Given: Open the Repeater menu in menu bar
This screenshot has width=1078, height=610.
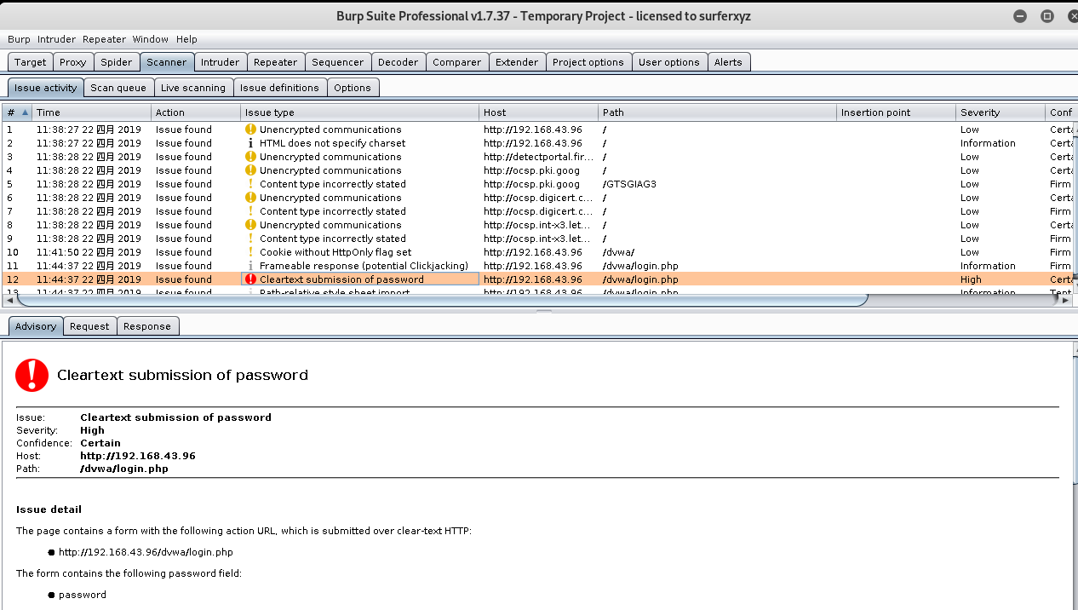Looking at the screenshot, I should 104,39.
